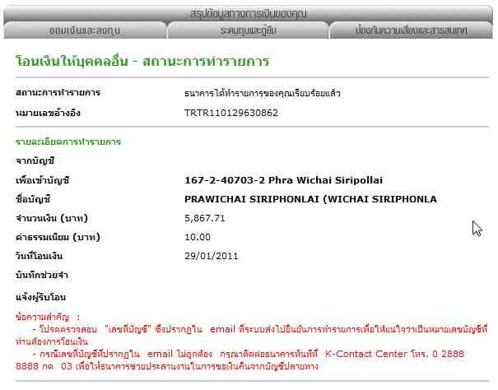
Task: Open the ออมเงินและลงทุน tab
Action: pos(86,30)
